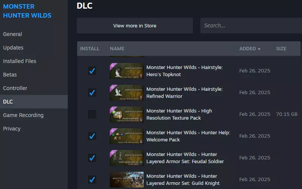302x189 pixels.
Task: Sort by the INSTALL column header
Action: pyautogui.click(x=90, y=49)
